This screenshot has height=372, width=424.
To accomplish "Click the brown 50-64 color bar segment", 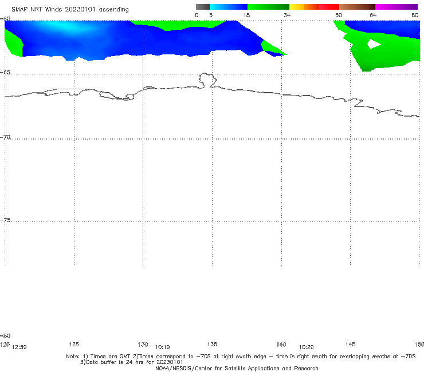I will point(357,7).
